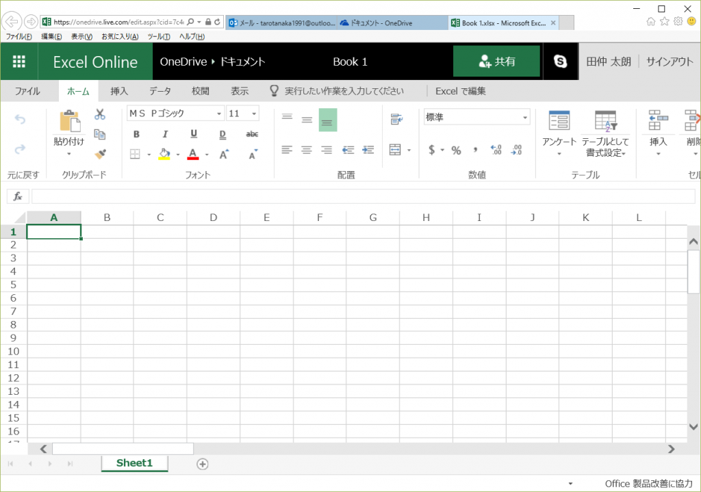Decrease the decimal places
This screenshot has height=492, width=701.
[x=516, y=150]
